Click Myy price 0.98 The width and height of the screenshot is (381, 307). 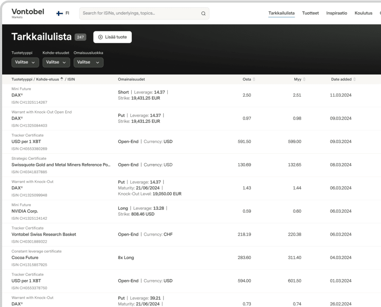pyautogui.click(x=297, y=119)
